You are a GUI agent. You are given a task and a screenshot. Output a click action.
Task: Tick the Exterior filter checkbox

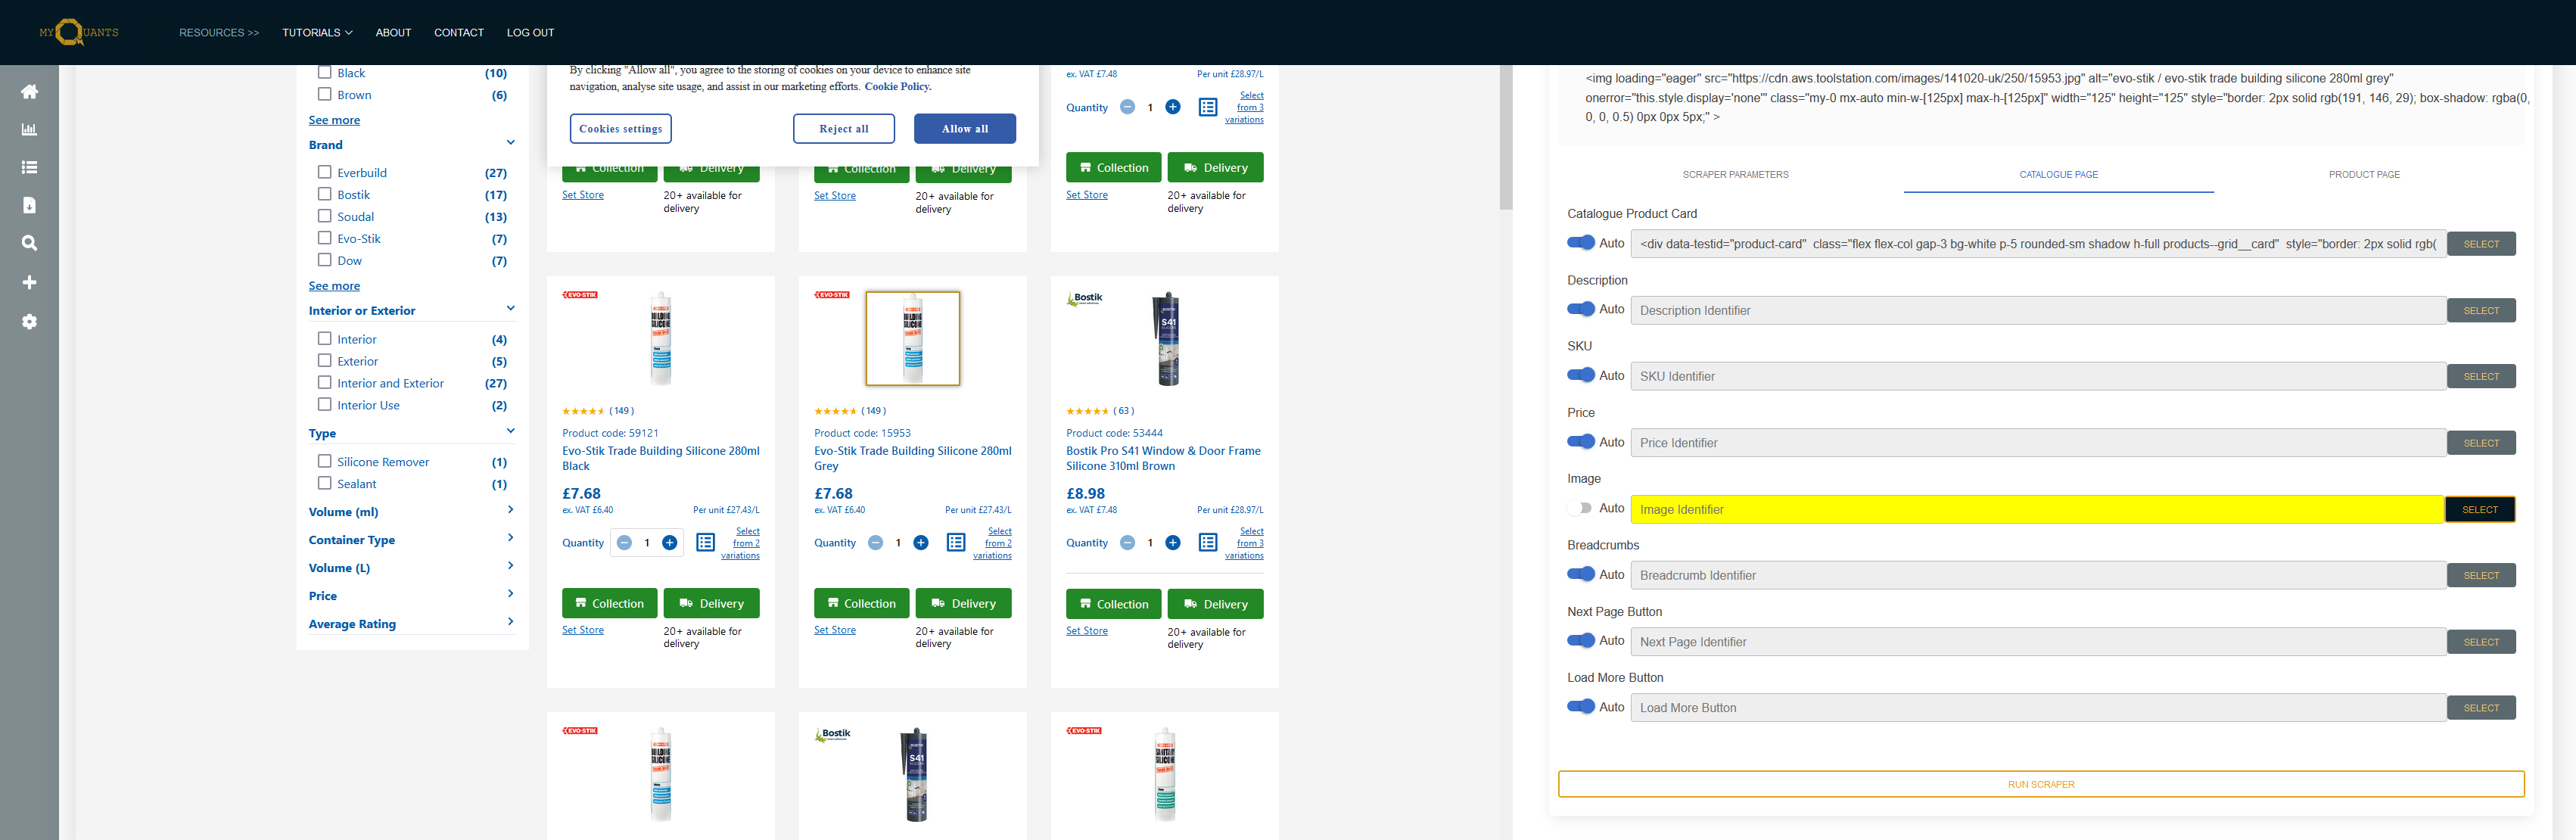324,361
